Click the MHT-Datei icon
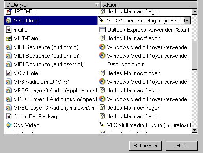 coord(9,39)
